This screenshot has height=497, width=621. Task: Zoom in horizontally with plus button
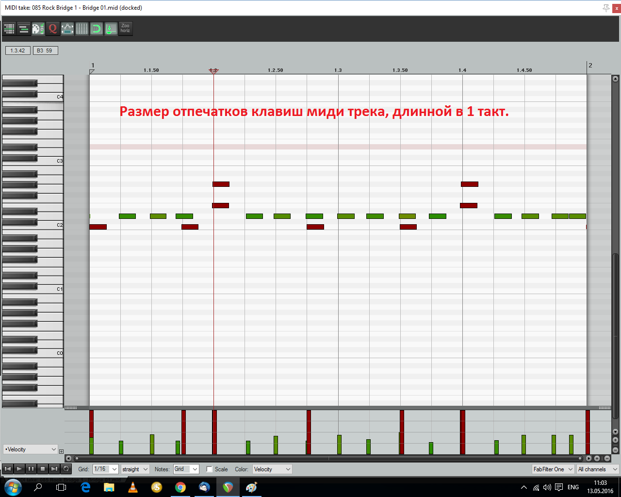coord(597,458)
